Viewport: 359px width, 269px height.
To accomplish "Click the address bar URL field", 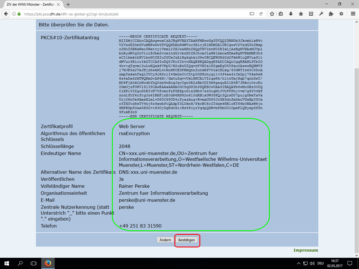I will pyautogui.click(x=135, y=14).
